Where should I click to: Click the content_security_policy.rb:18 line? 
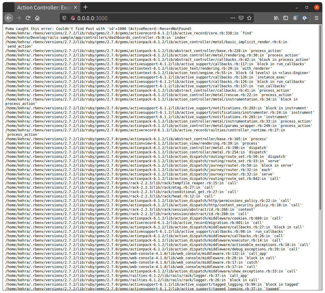[154, 205]
